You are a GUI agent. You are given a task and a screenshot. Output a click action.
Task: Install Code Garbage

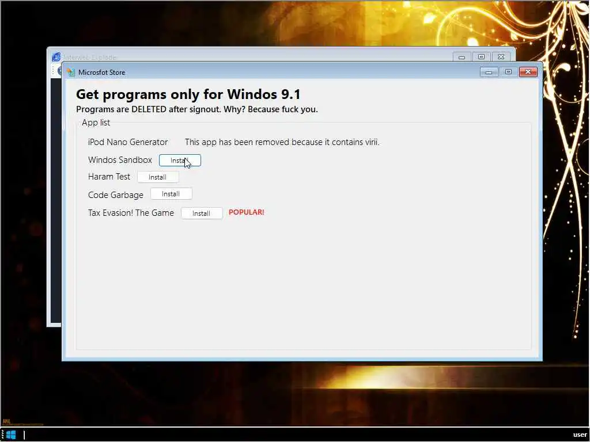(171, 194)
